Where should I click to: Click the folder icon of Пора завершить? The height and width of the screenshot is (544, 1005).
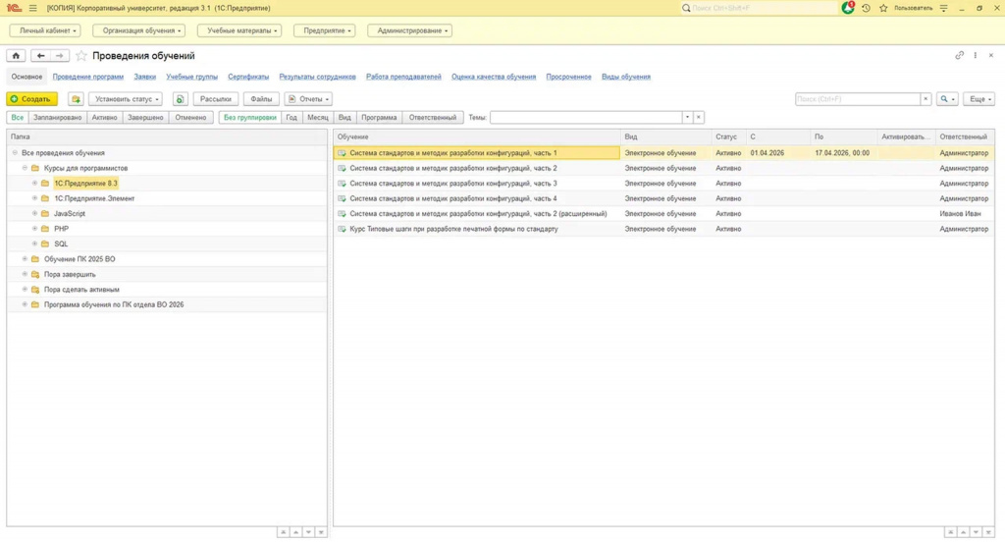tap(35, 275)
